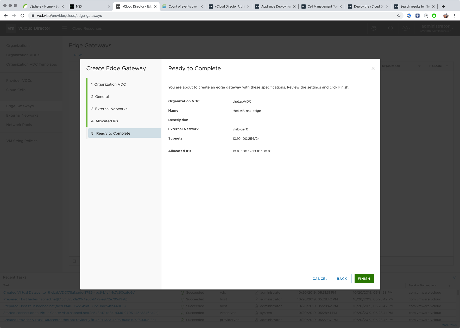Click the browser forward arrow
Screen dimensions: 460x328
point(14,16)
